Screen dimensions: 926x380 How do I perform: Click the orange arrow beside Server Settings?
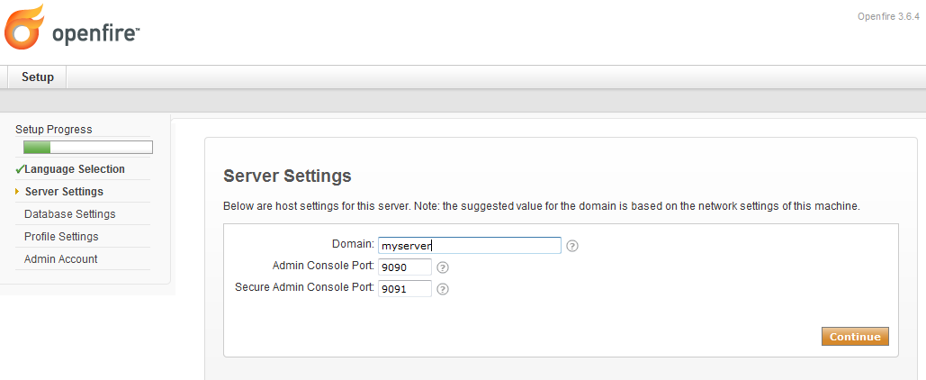click(17, 192)
